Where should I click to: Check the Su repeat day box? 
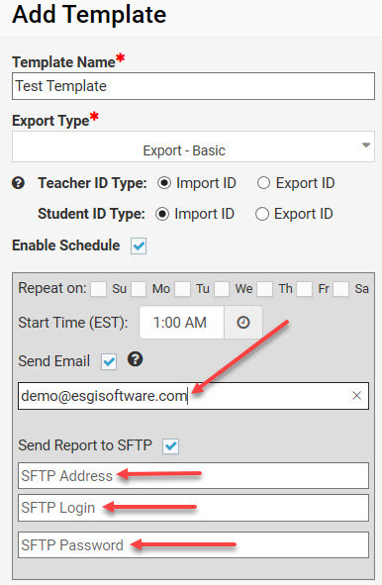pos(99,289)
